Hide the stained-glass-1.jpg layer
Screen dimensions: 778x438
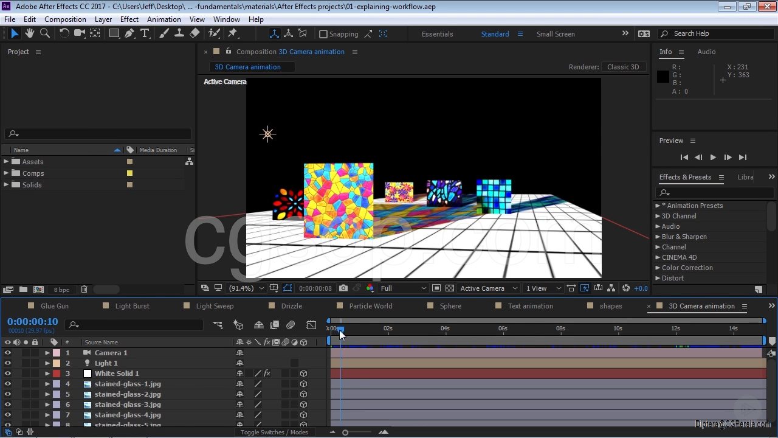click(x=7, y=384)
